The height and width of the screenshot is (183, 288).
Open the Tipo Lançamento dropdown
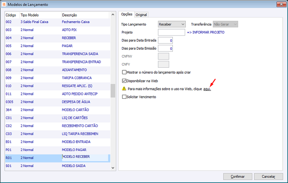pos(172,24)
